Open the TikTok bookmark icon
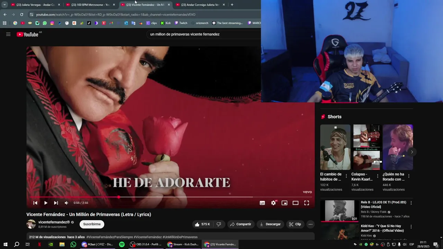Screen dimensions: 443x249 click(x=89, y=23)
